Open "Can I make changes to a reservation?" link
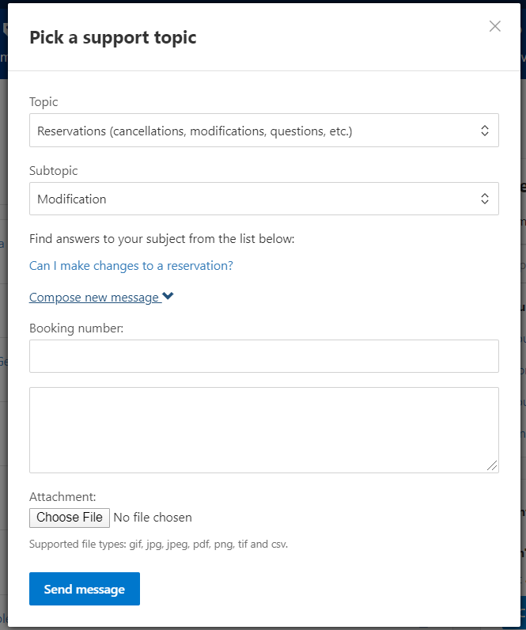This screenshot has width=526, height=630. [x=131, y=266]
